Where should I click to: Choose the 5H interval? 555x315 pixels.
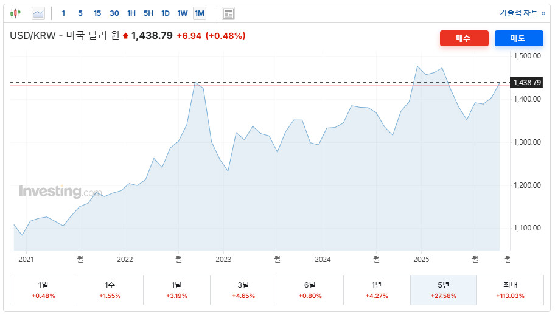148,13
